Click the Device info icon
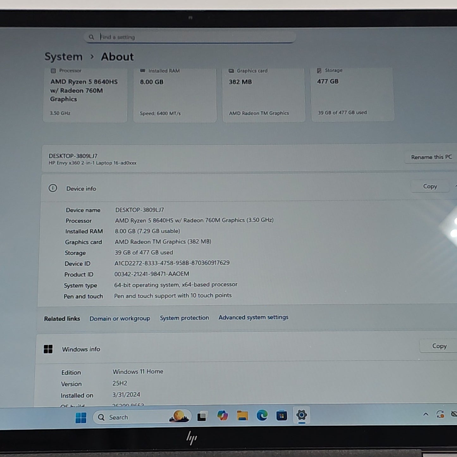The width and height of the screenshot is (457, 457). pyautogui.click(x=53, y=188)
